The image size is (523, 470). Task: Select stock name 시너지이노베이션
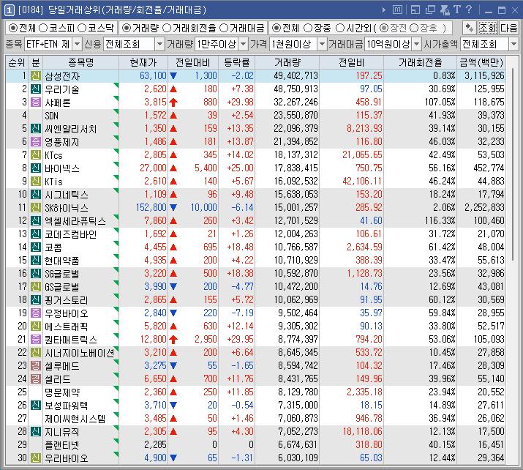coord(80,353)
